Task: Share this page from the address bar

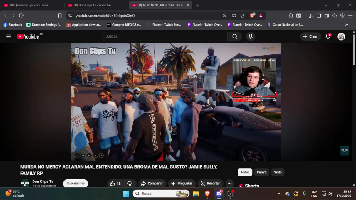Action: tap(243, 16)
